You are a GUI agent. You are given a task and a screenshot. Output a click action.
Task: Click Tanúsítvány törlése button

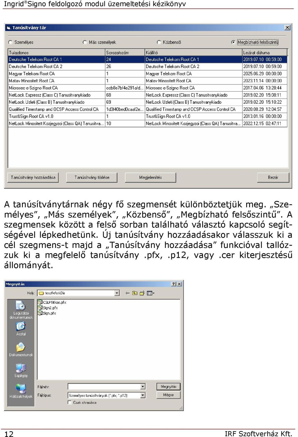pyautogui.click(x=92, y=177)
